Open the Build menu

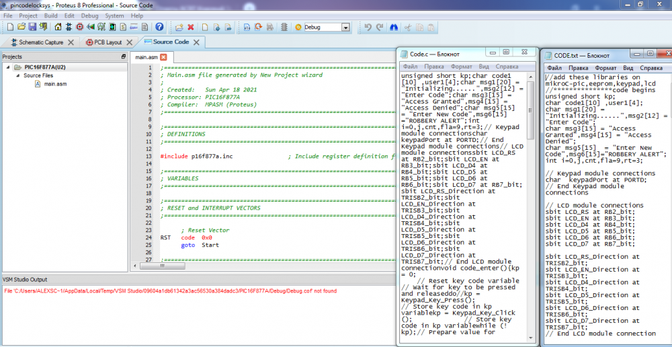(50, 15)
